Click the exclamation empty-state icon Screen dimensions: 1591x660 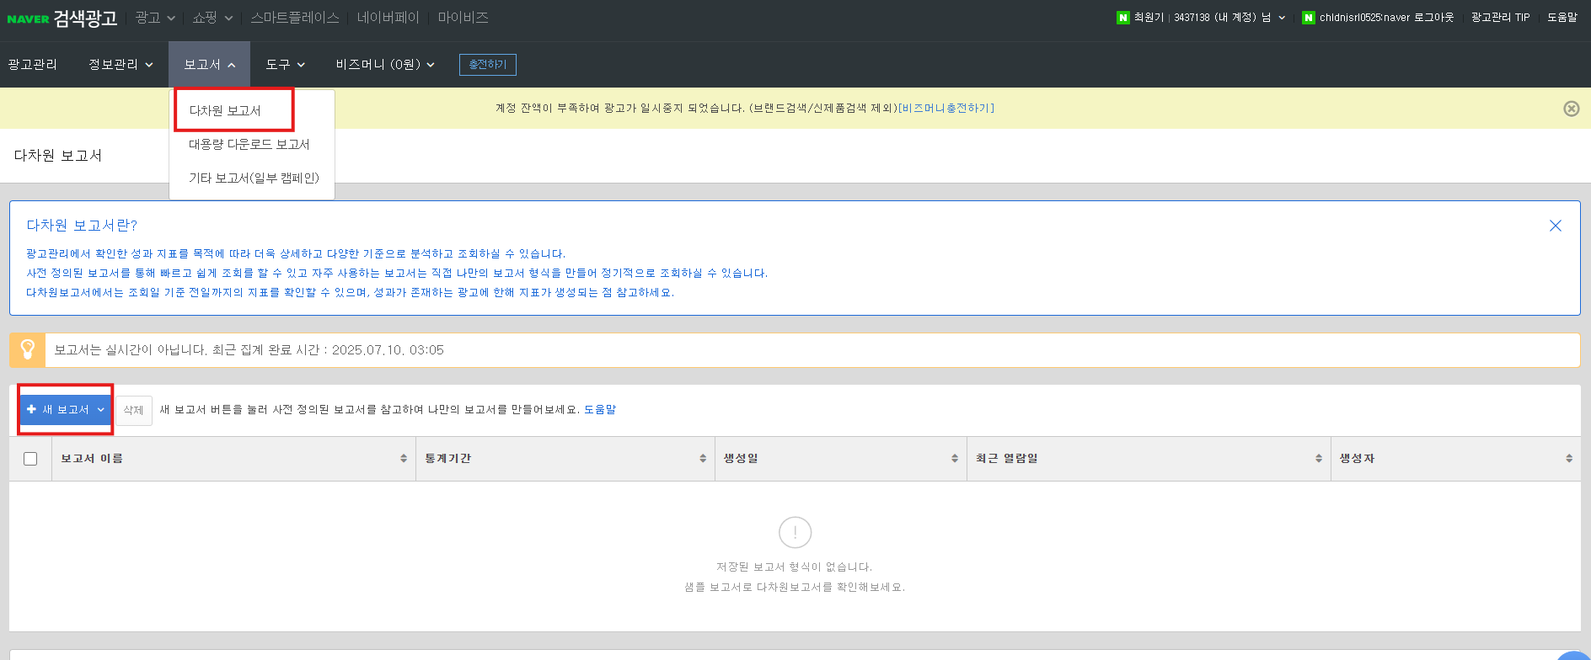(x=795, y=533)
